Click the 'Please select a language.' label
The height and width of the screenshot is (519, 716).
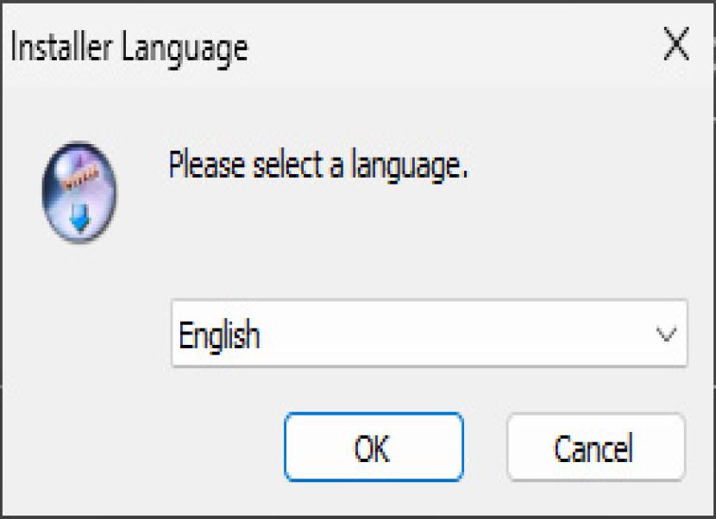[318, 164]
